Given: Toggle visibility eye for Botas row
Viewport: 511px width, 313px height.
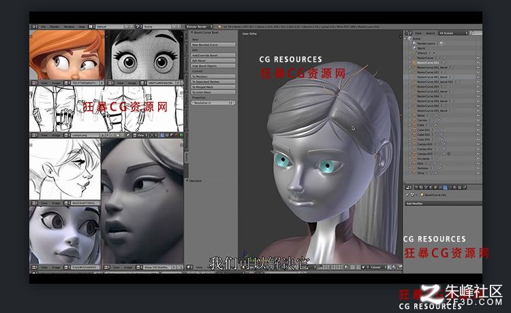Looking at the screenshot, I should [x=478, y=115].
